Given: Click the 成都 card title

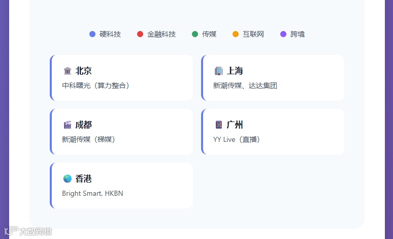Looking at the screenshot, I should 84,125.
